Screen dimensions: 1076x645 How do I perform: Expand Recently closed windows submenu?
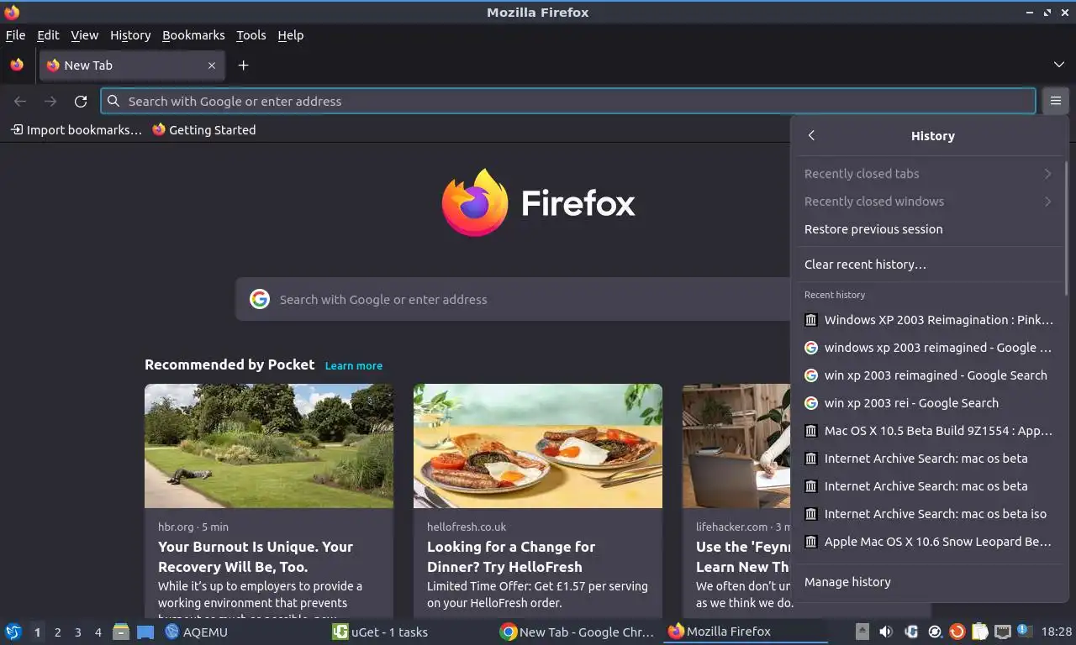[x=929, y=201]
